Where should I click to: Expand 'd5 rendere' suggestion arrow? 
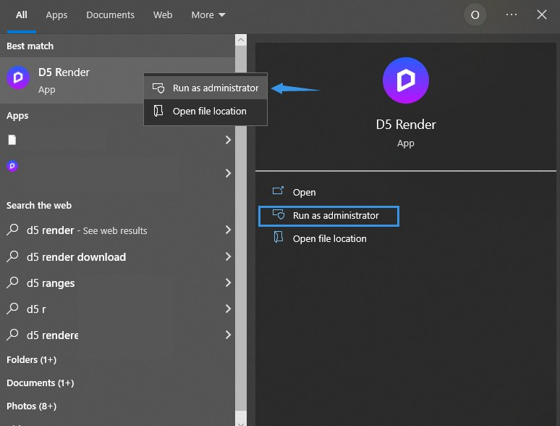pos(228,335)
